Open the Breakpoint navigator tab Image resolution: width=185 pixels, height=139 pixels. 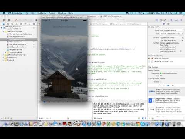30,24
